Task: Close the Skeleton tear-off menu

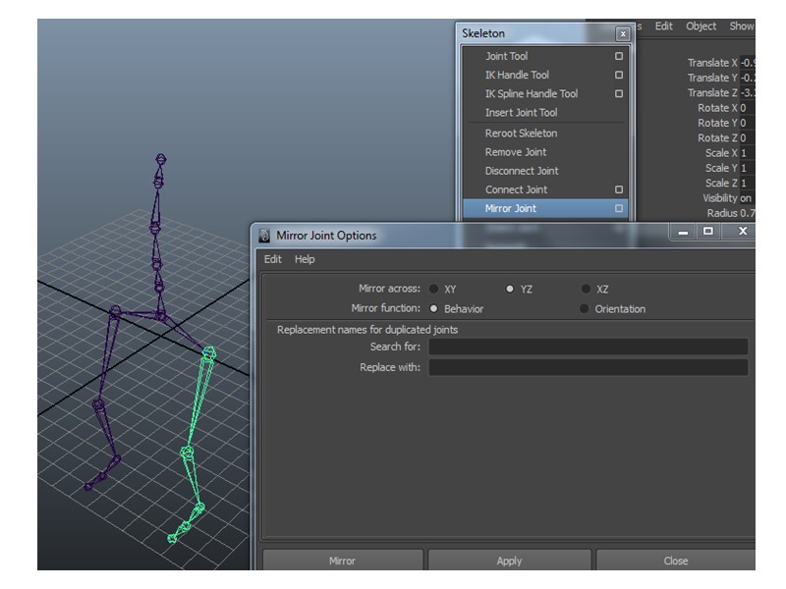Action: click(x=623, y=33)
